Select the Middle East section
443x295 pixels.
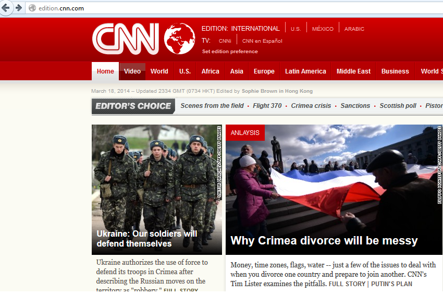(353, 71)
